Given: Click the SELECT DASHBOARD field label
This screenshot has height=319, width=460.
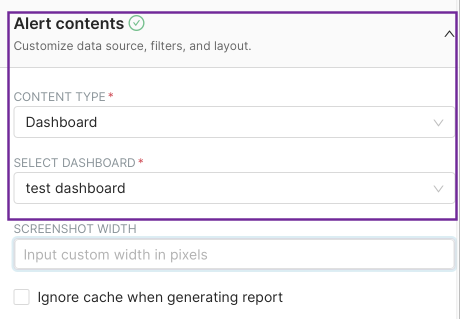Looking at the screenshot, I should point(74,162).
